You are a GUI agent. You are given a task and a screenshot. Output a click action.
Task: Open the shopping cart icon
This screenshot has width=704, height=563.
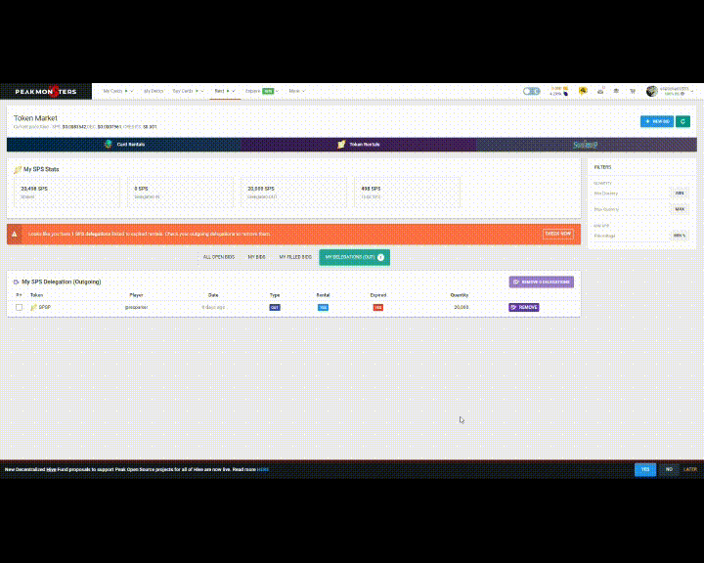[633, 91]
